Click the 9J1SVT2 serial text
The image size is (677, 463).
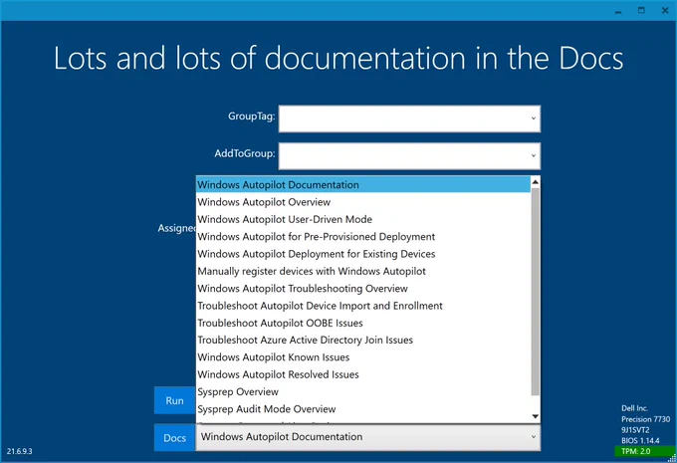coord(635,430)
